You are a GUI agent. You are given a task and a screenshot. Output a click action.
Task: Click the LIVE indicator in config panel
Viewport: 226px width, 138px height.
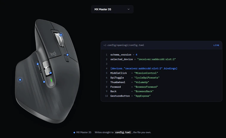pos(216,45)
